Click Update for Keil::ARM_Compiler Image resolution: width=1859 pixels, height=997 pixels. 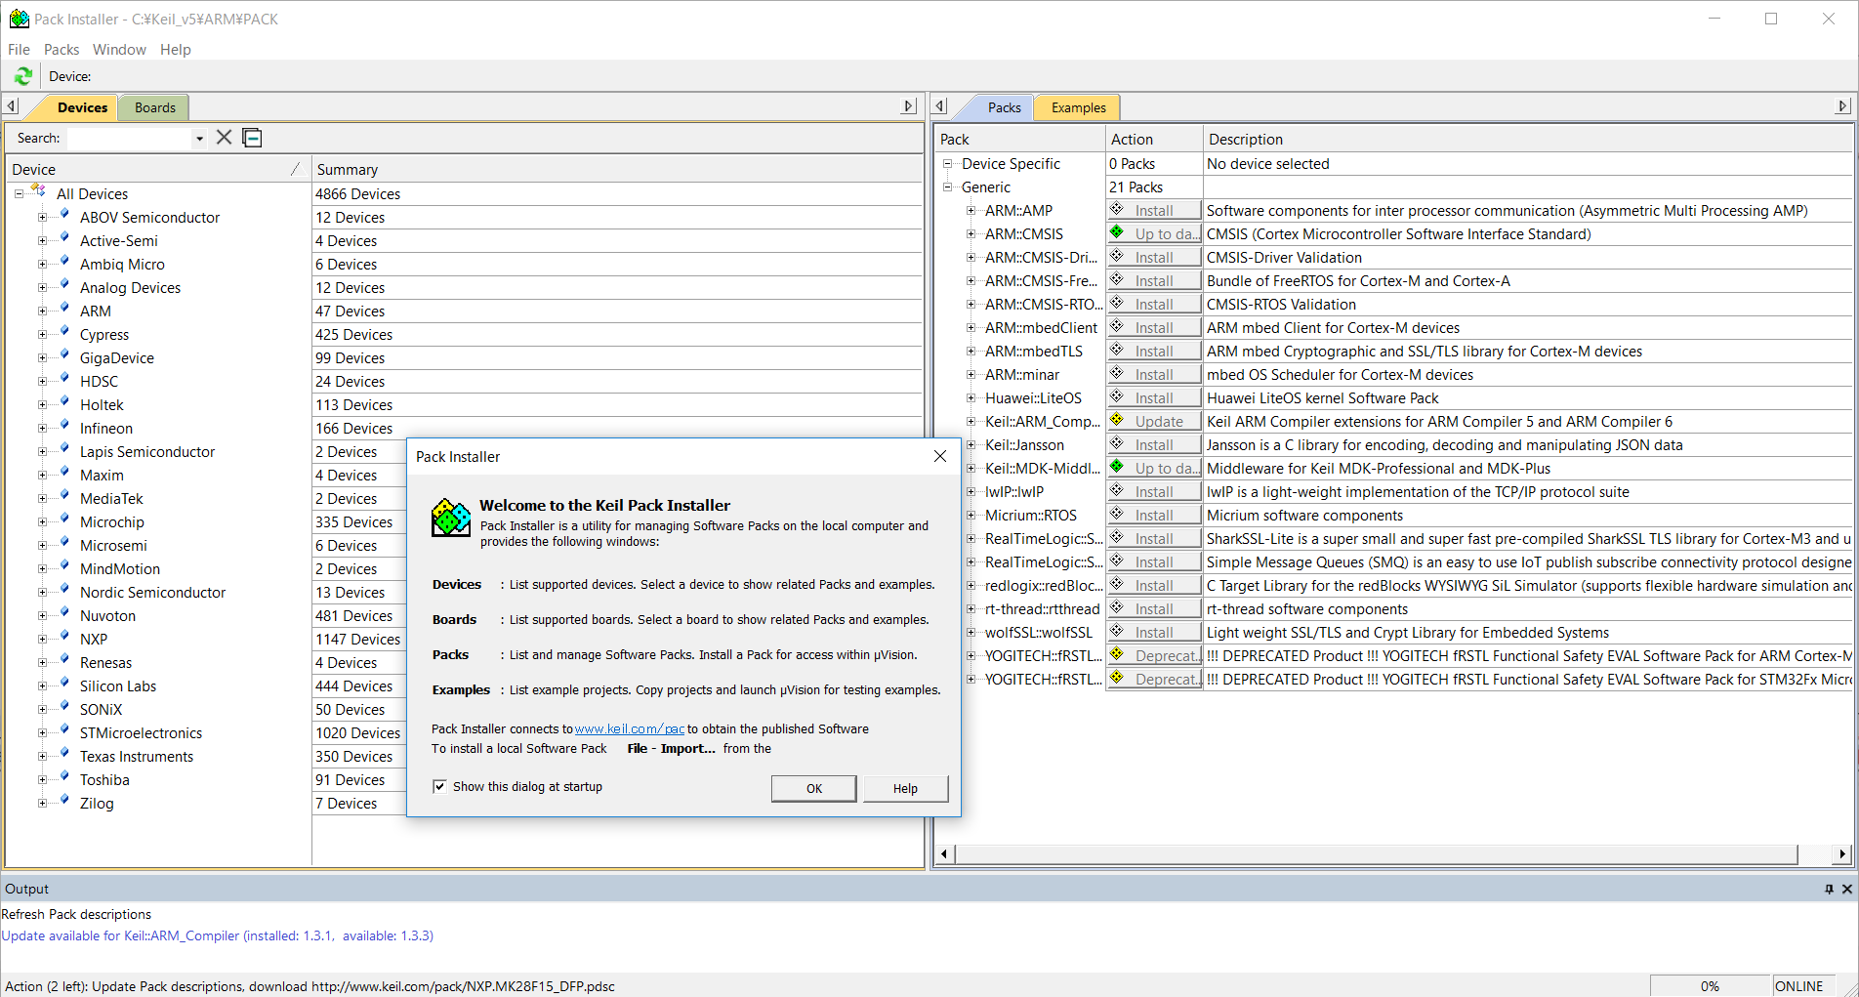click(x=1154, y=422)
